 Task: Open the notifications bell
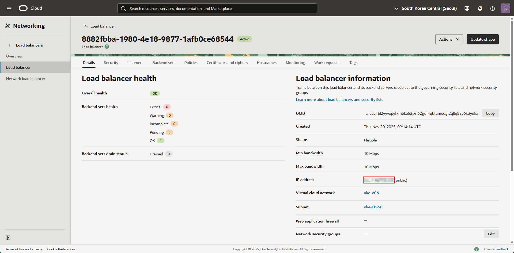[x=480, y=9]
